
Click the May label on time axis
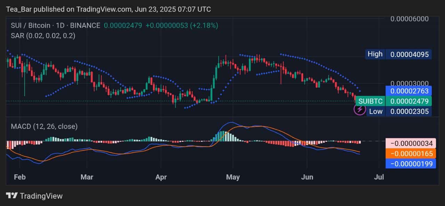233,177
